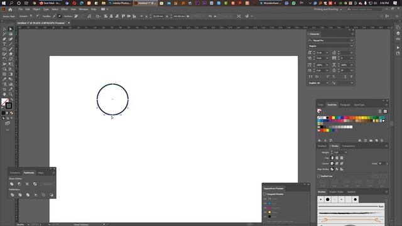The width and height of the screenshot is (402, 226).
Task: Enable the Dashed Line checkbox
Action: point(318,176)
